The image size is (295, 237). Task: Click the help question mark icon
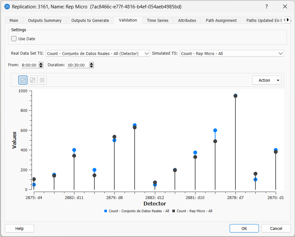pyautogui.click(x=266, y=6)
